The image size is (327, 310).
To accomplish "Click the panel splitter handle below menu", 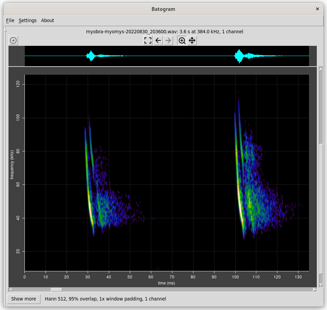I will tap(5, 31).
